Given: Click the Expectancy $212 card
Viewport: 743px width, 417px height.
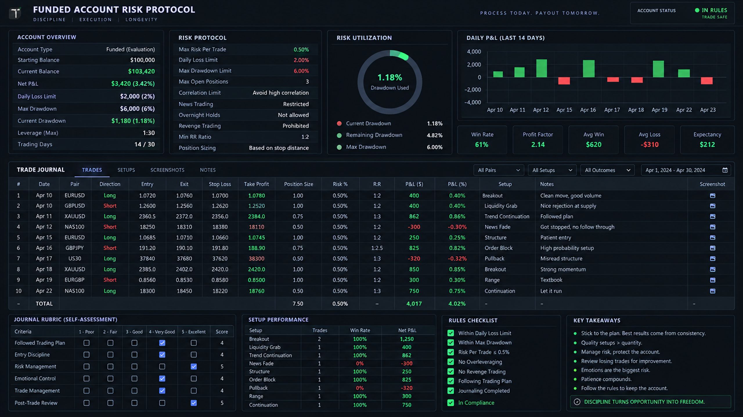Looking at the screenshot, I should coord(707,140).
